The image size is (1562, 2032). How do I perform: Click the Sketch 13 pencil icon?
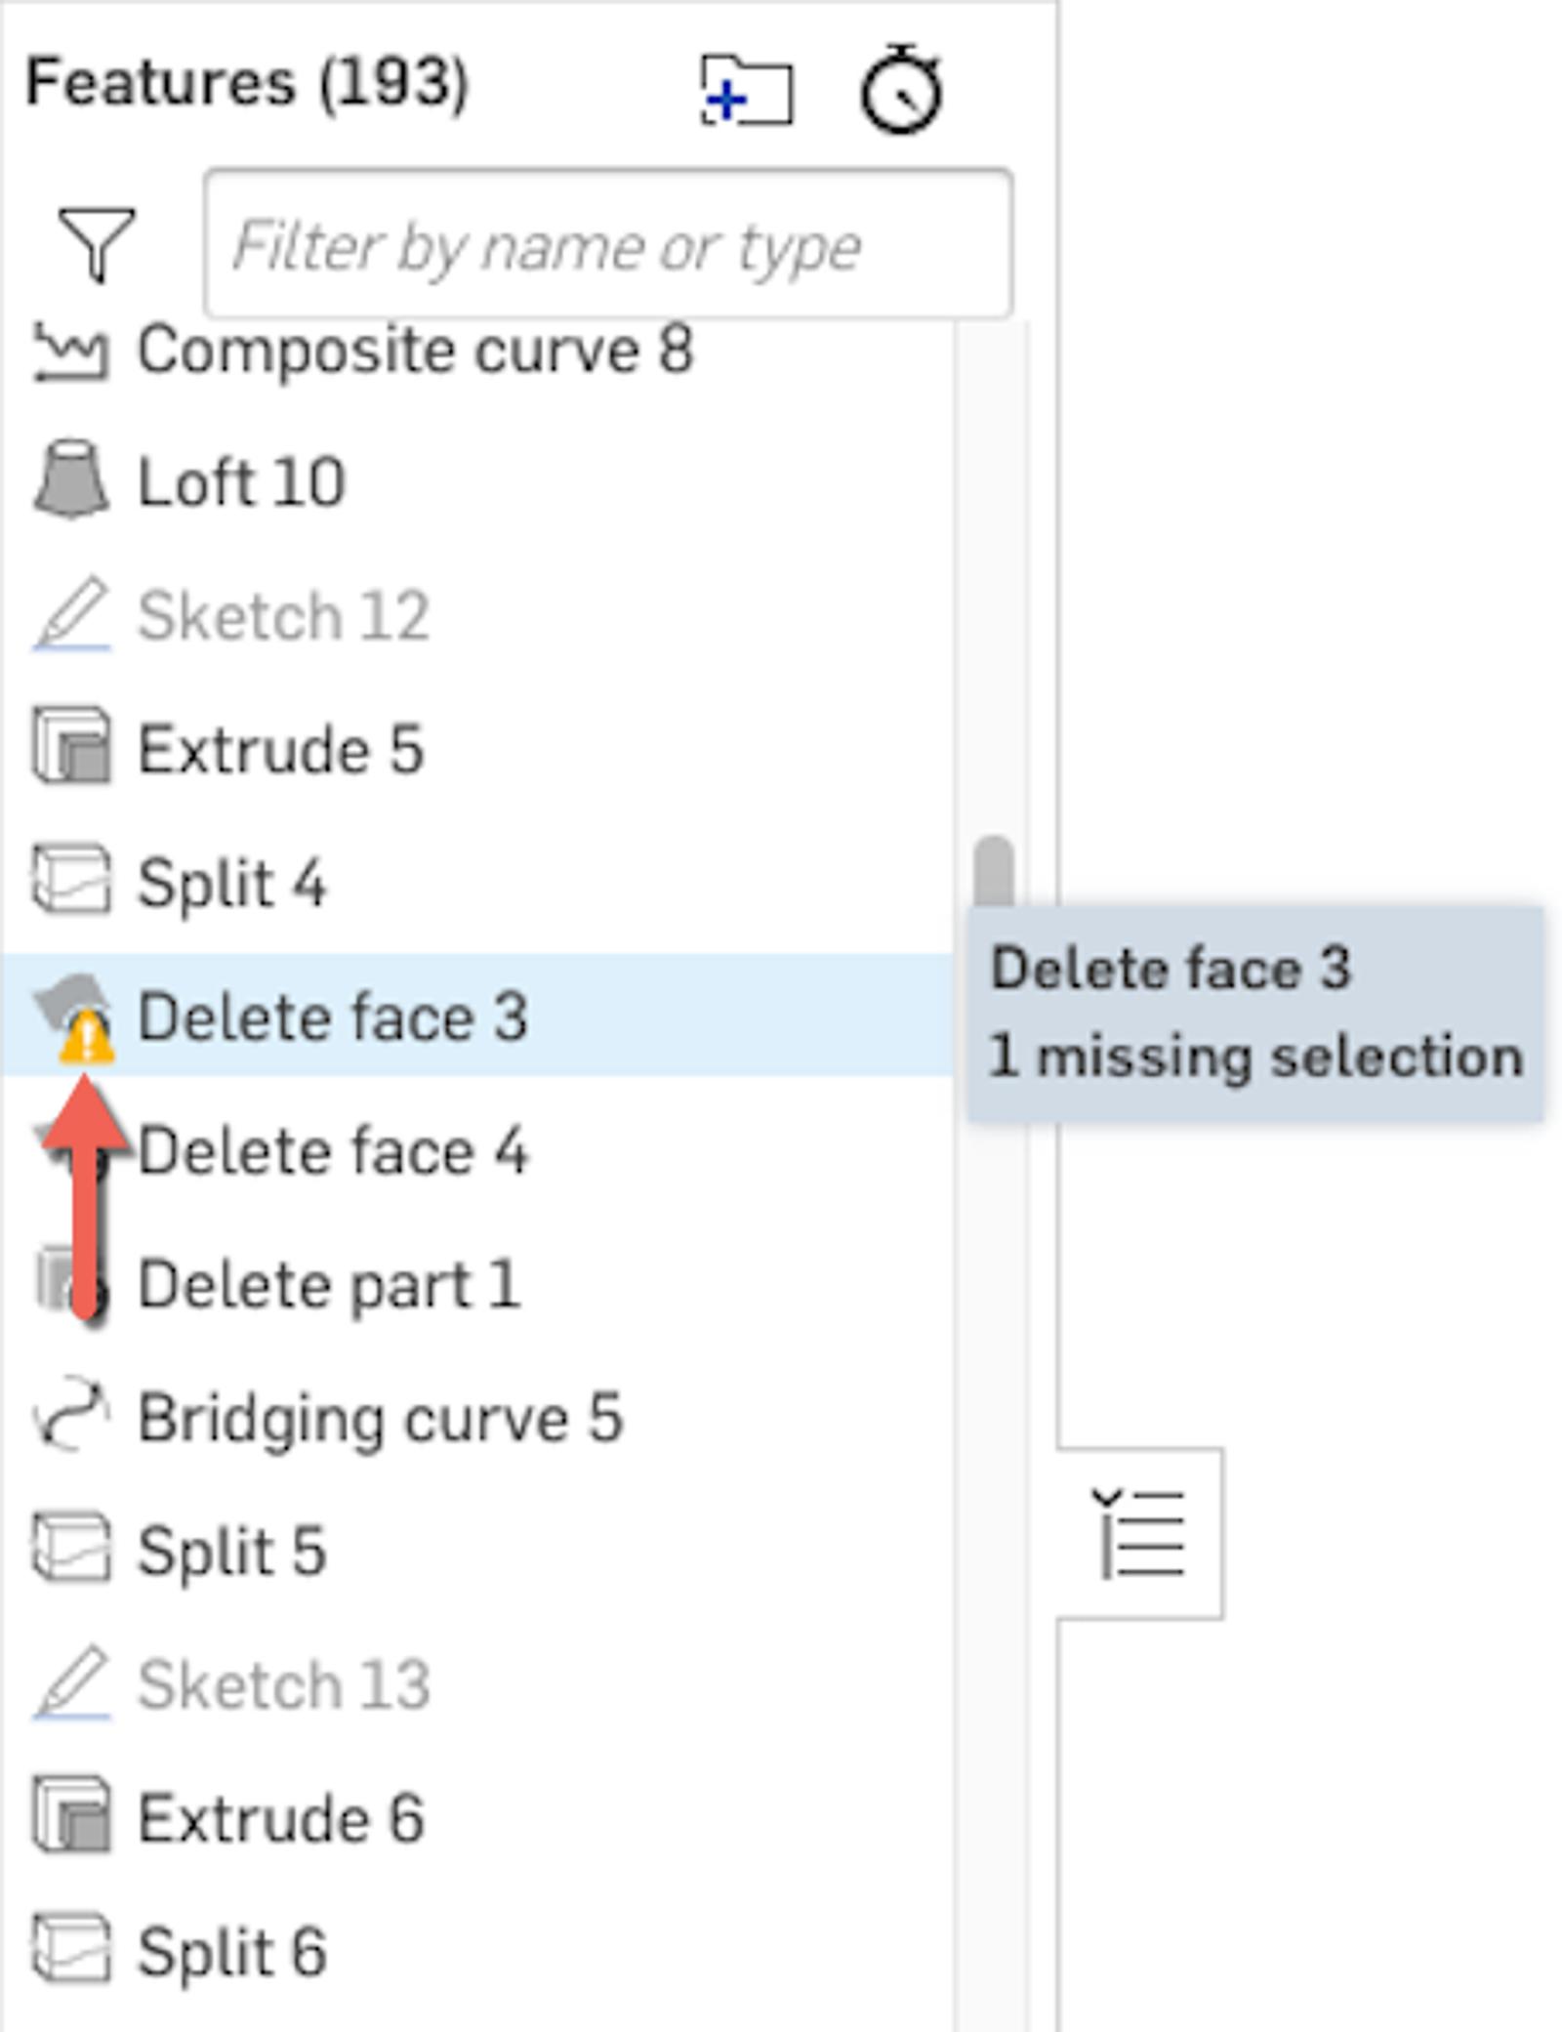(71, 1682)
